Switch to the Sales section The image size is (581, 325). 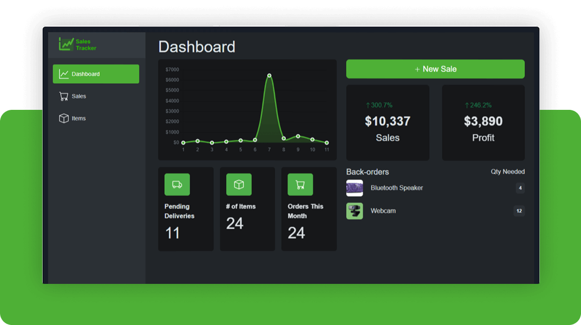tap(78, 96)
